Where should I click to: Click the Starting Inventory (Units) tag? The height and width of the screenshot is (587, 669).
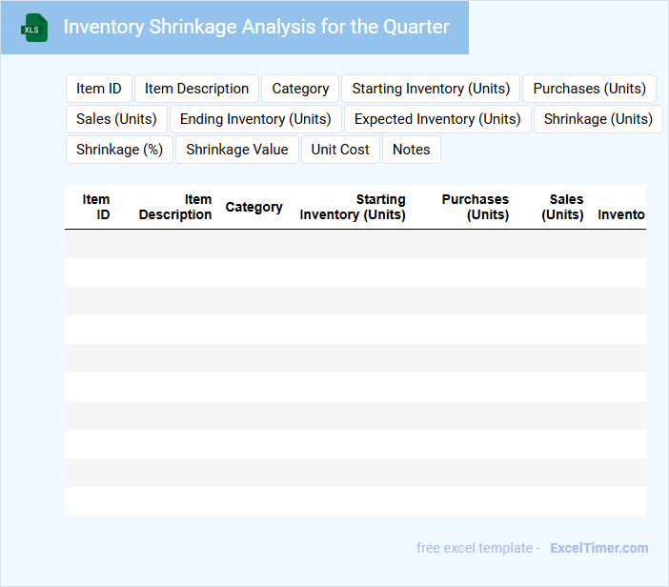[x=431, y=89]
